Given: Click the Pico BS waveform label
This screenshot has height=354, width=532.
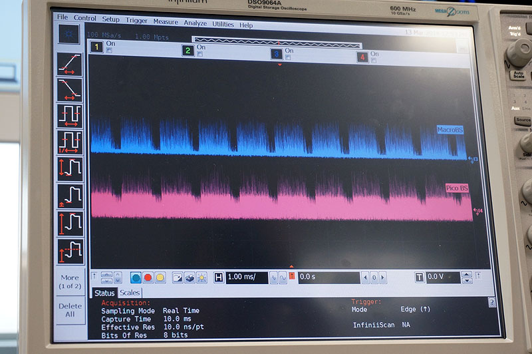Looking at the screenshot, I should pyautogui.click(x=457, y=188).
